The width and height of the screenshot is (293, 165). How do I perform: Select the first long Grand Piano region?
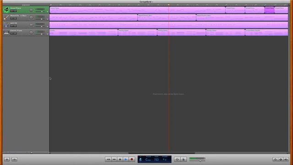[137, 10]
